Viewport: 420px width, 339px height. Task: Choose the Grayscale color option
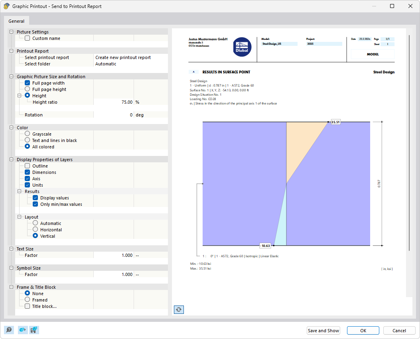pyautogui.click(x=27, y=134)
